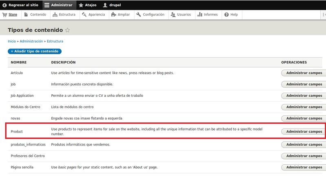Click the back arrow icon beside Regresar al sitio
Image resolution: width=326 pixels, height=196 pixels.
click(4, 5)
